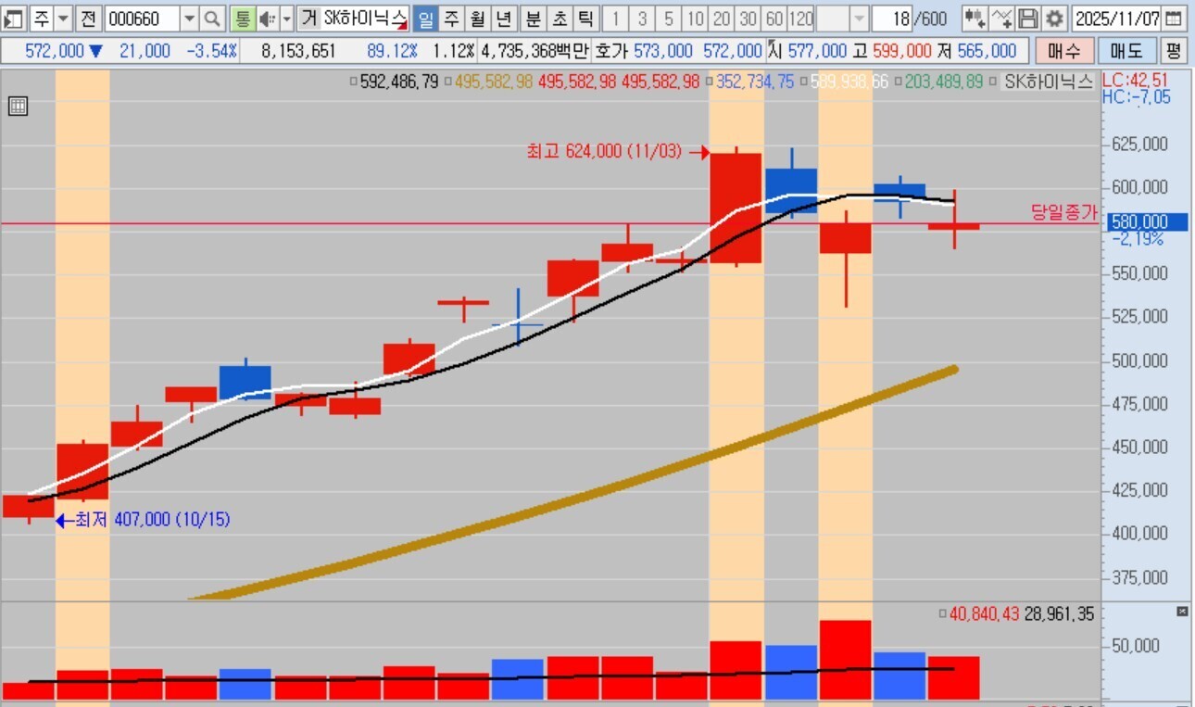1195x707 pixels.
Task: Click the grid table icon on the chart
Action: click(x=18, y=106)
